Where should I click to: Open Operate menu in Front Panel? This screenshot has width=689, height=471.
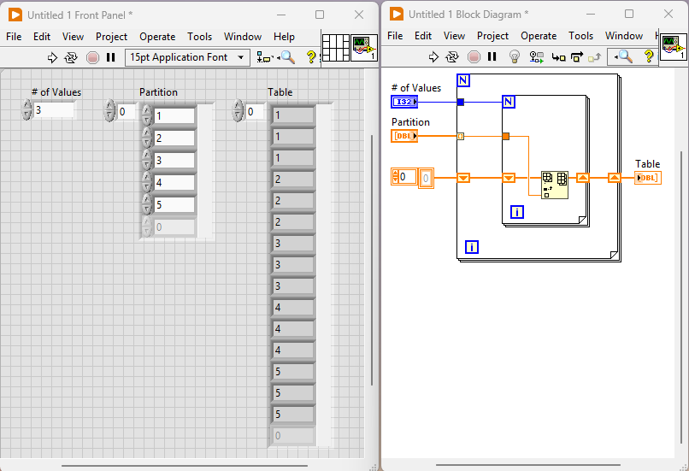(x=157, y=37)
